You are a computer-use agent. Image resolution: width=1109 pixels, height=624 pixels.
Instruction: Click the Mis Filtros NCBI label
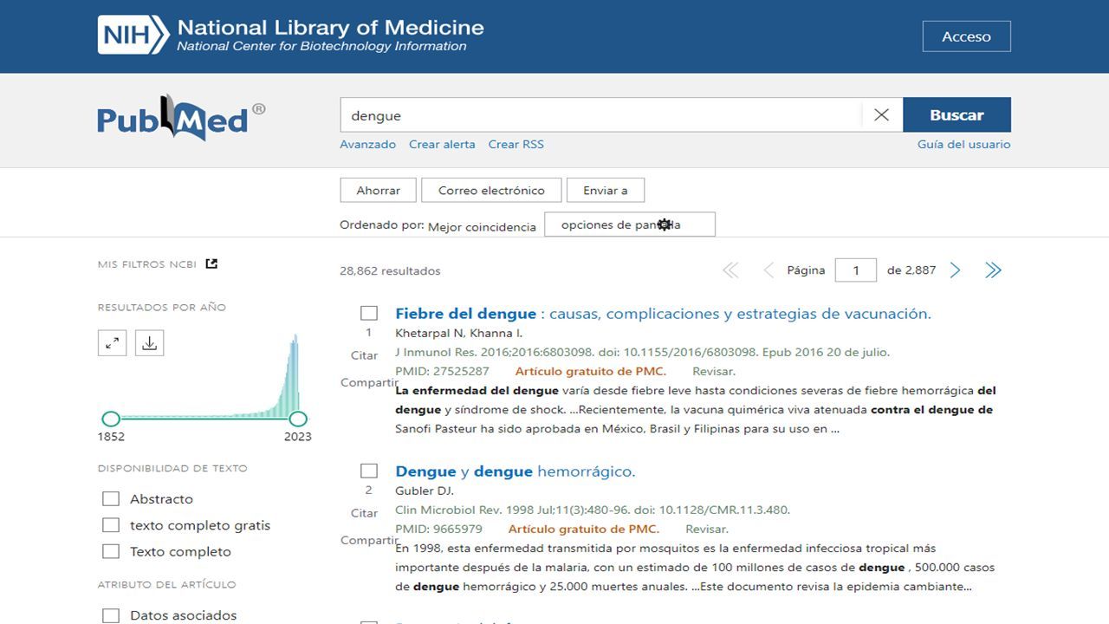[148, 264]
